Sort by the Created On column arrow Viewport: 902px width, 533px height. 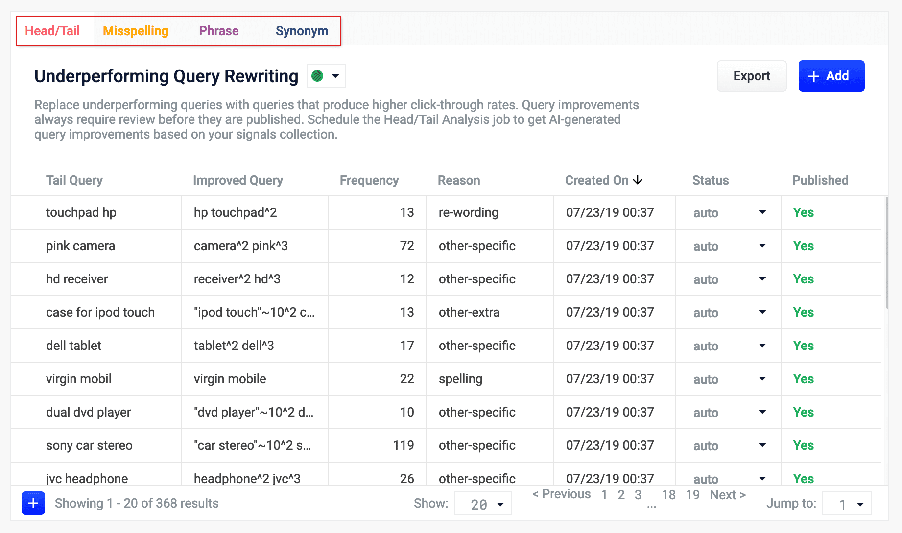(638, 180)
